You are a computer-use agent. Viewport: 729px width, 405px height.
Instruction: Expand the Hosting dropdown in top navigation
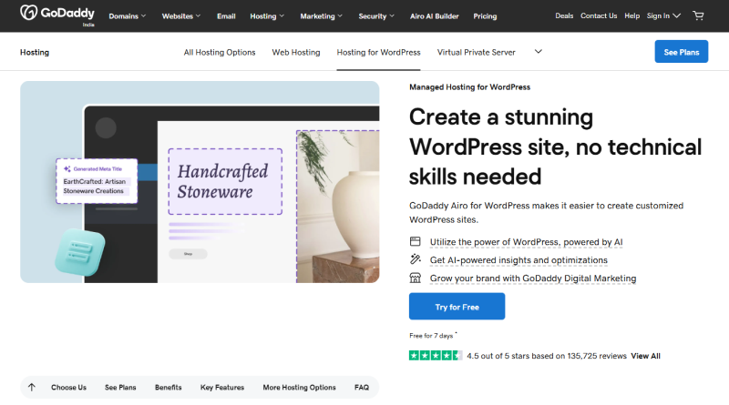267,16
